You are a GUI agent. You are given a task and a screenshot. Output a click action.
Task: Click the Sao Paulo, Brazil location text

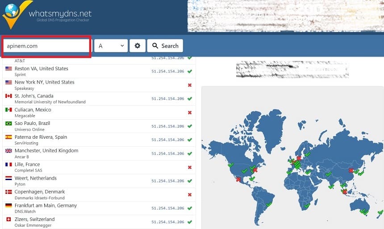point(32,124)
